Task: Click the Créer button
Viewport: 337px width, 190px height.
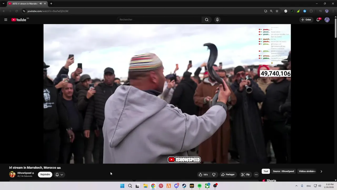Action: click(306, 20)
